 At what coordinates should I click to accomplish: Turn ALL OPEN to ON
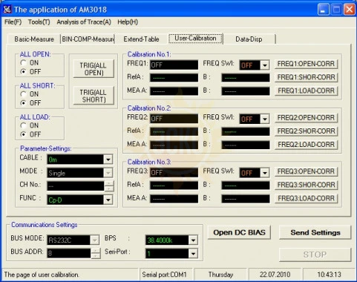(x=24, y=63)
